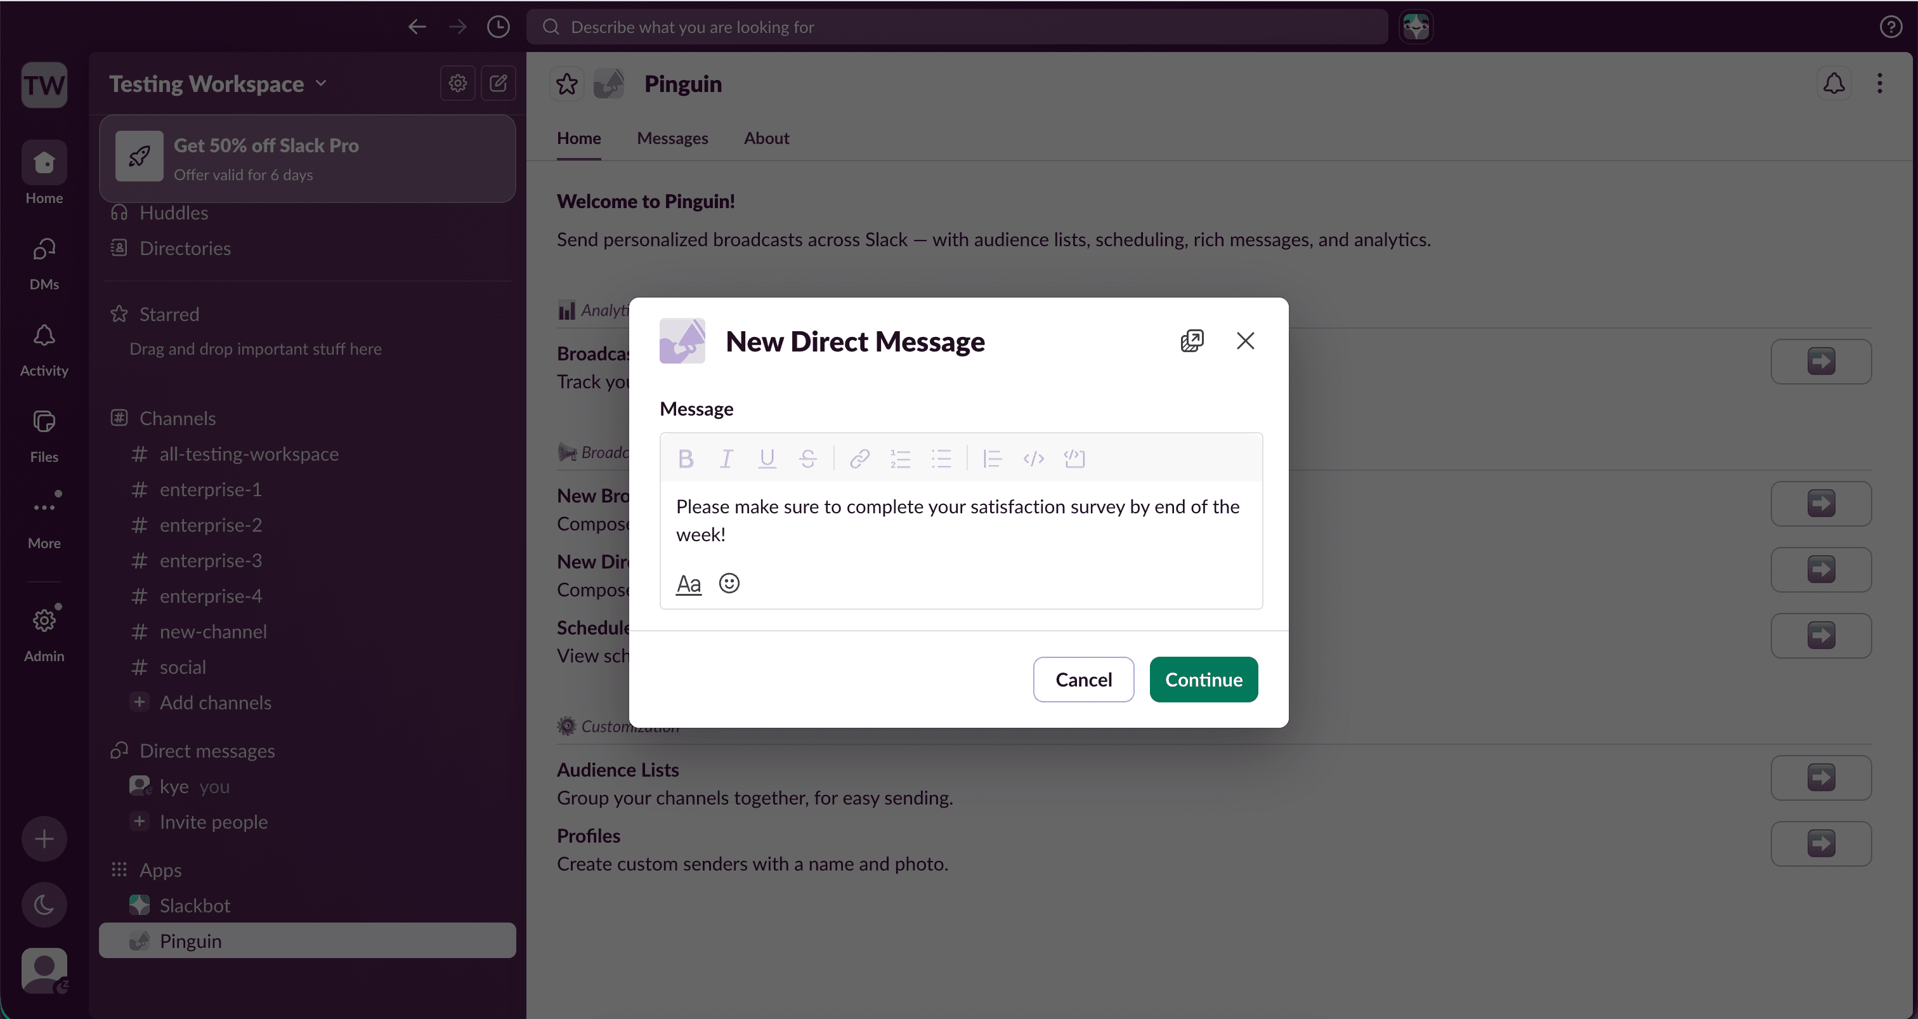This screenshot has height=1019, width=1918.
Task: Click the Profiles arrow button
Action: pyautogui.click(x=1820, y=844)
